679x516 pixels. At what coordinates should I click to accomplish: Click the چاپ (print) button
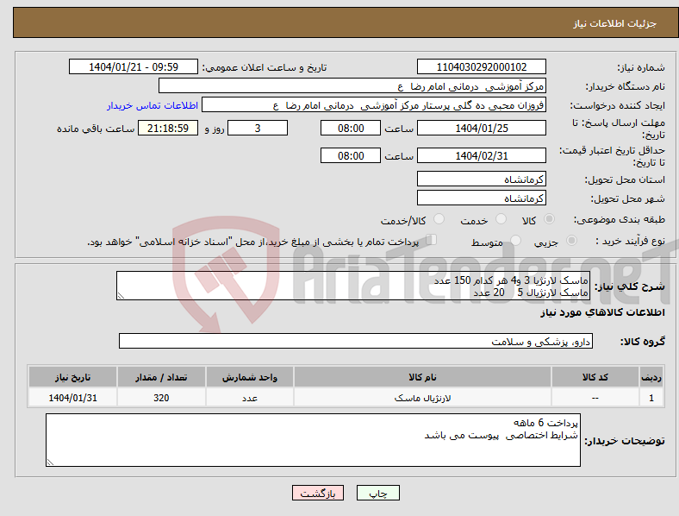(x=378, y=493)
